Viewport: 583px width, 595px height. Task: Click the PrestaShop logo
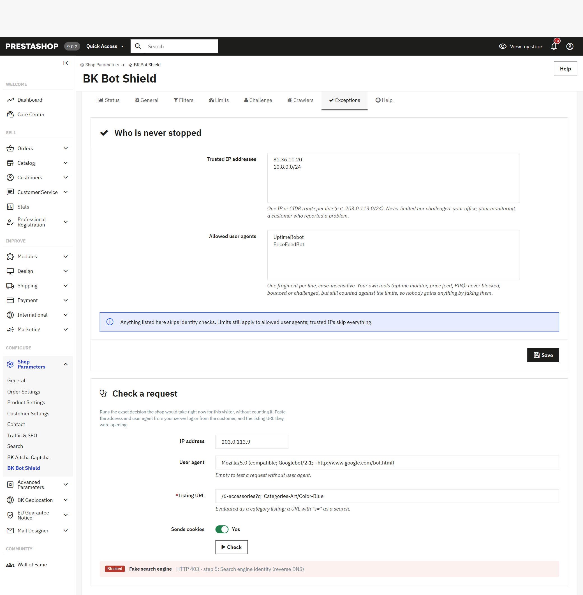coord(32,46)
